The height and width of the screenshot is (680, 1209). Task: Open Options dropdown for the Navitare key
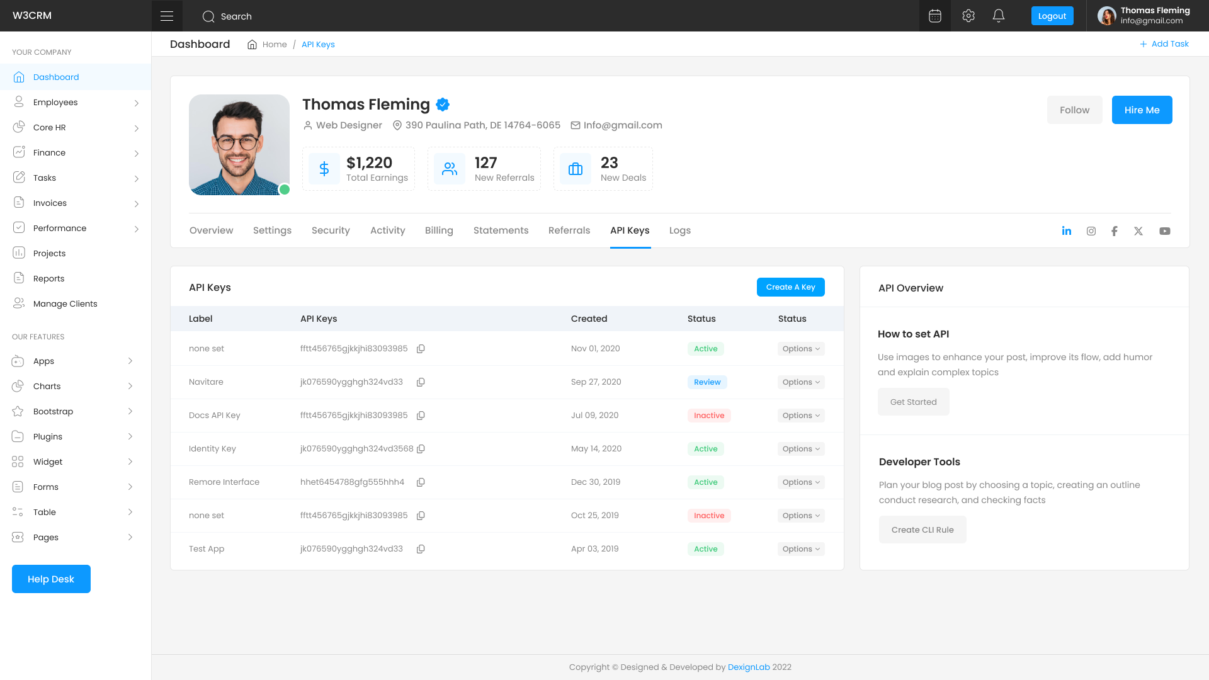pyautogui.click(x=800, y=382)
